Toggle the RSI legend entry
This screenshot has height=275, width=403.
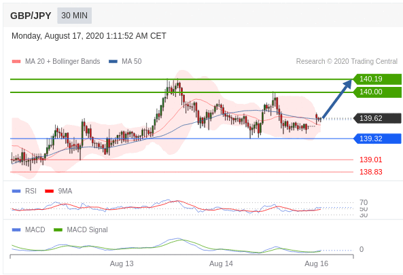tap(24, 191)
